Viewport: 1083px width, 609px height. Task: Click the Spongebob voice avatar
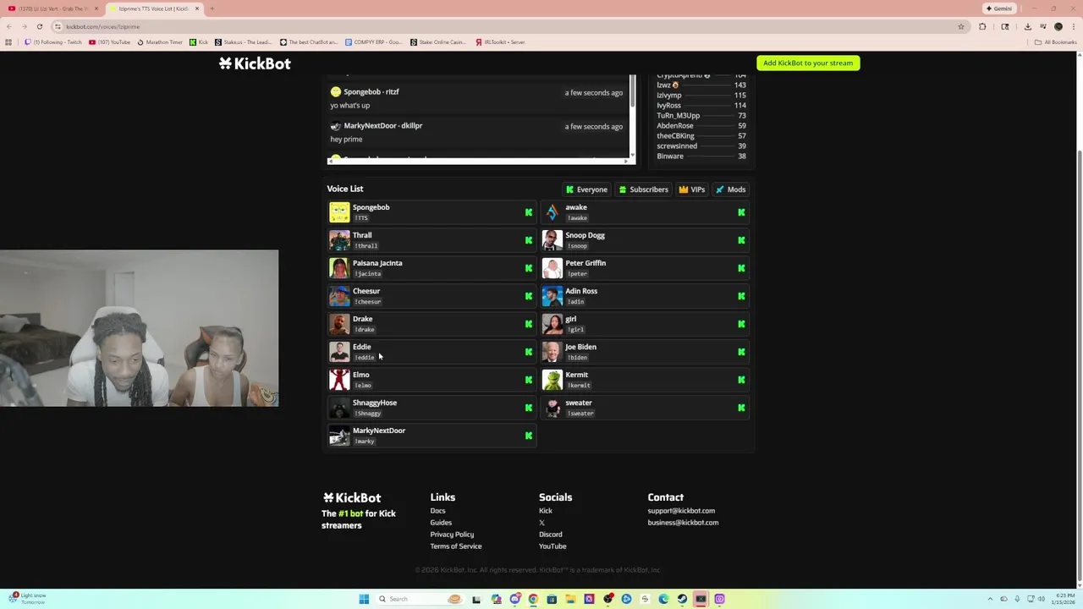[x=339, y=212]
